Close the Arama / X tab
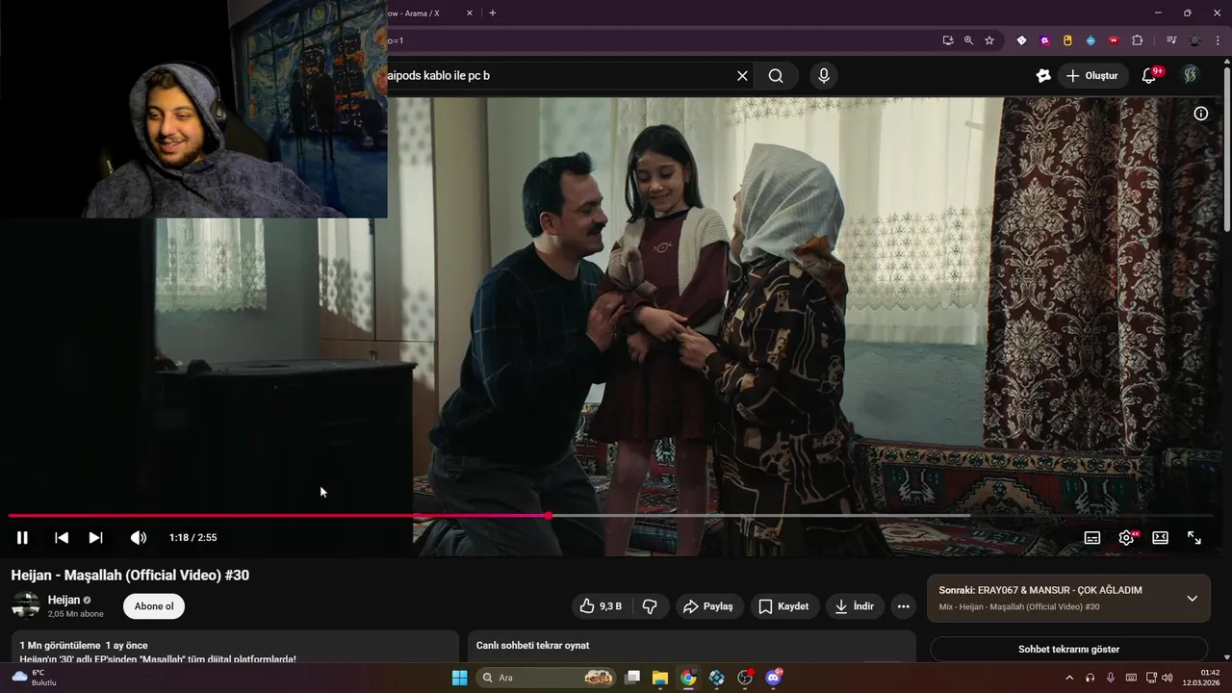This screenshot has width=1232, height=693. 470,13
